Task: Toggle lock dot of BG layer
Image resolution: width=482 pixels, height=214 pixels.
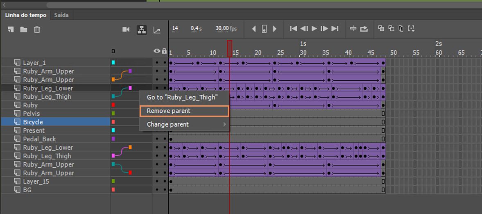Action: pos(165,190)
